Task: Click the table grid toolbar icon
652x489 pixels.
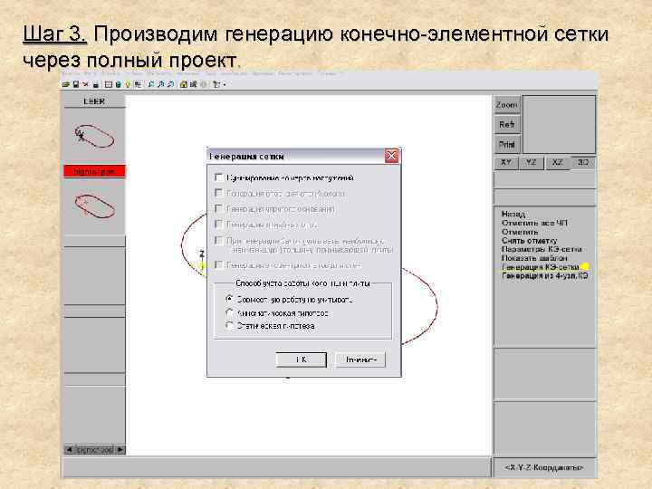Action: point(108,84)
